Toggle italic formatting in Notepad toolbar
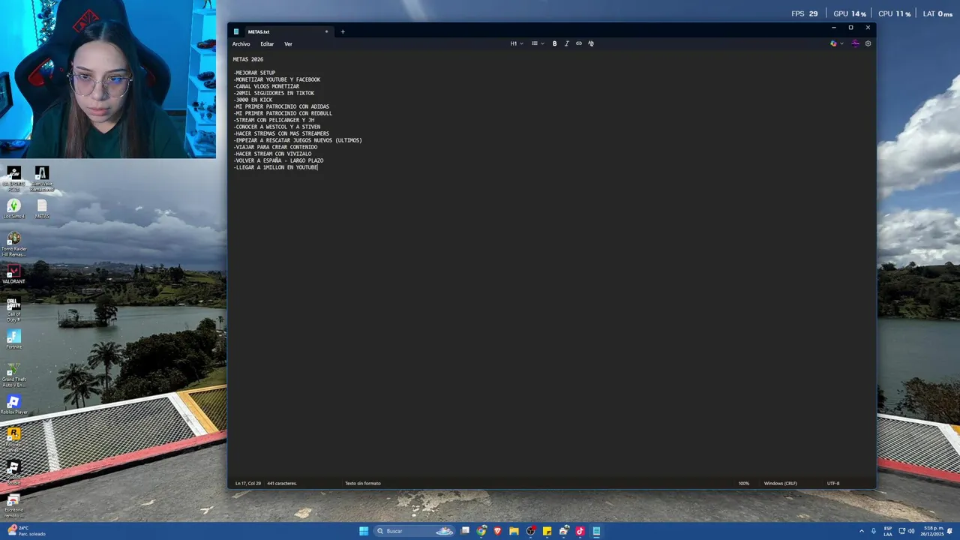Viewport: 960px width, 540px height. coord(566,43)
